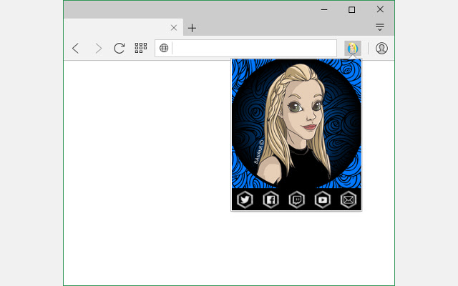
Task: Open the tab list dropdown menu
Action: (x=380, y=27)
